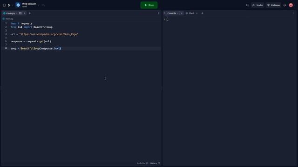
Task: Open the editor pane three-dot menu
Action: (158, 13)
